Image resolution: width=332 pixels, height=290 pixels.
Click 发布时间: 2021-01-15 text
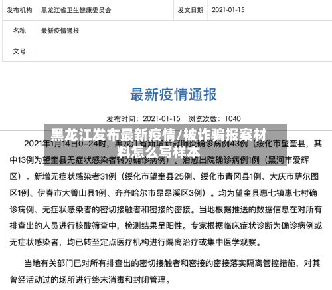[x=143, y=119]
